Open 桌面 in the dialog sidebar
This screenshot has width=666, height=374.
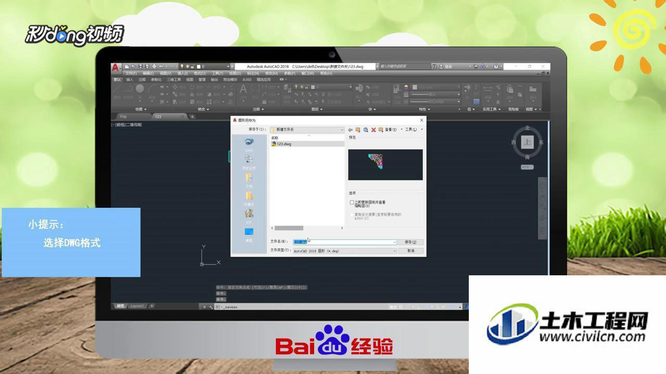[249, 234]
